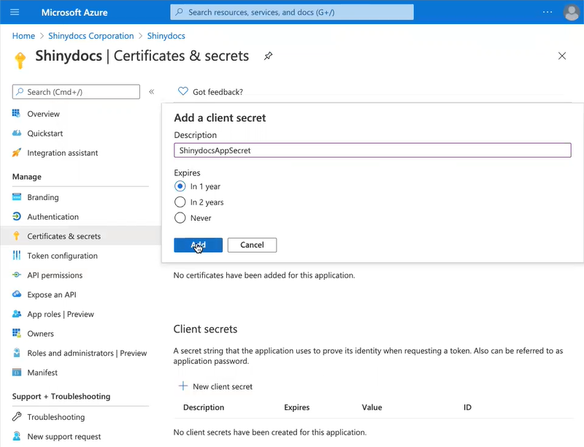584x447 pixels.
Task: Open the Azure portal hamburger menu
Action: [15, 12]
